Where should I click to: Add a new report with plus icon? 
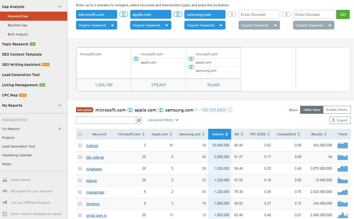[x=60, y=129]
